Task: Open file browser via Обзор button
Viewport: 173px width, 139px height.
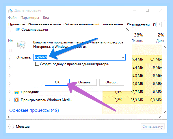Action: (x=112, y=82)
